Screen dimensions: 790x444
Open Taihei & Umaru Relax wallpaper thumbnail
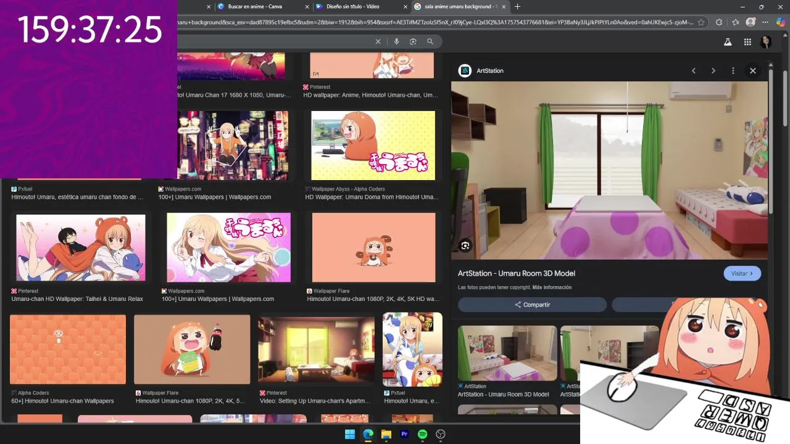(80, 247)
